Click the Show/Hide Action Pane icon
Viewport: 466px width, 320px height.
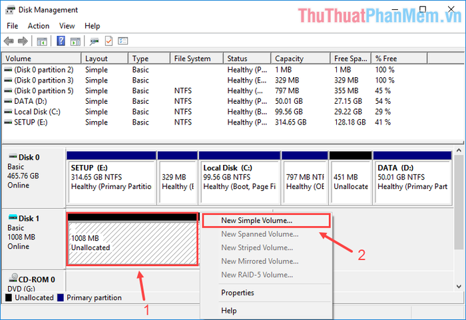[75, 41]
